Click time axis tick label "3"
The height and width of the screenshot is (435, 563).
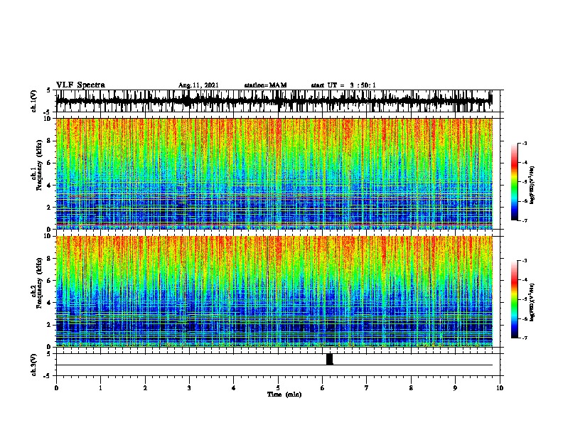(189, 388)
